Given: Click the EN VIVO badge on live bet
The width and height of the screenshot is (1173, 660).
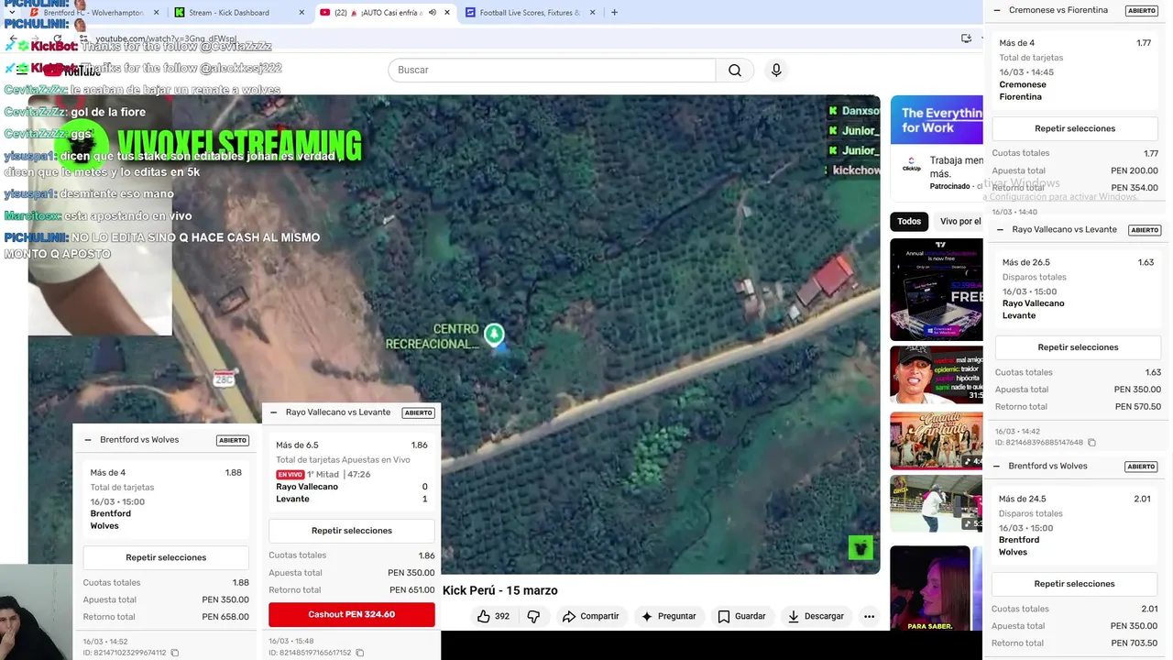Looking at the screenshot, I should pos(290,475).
